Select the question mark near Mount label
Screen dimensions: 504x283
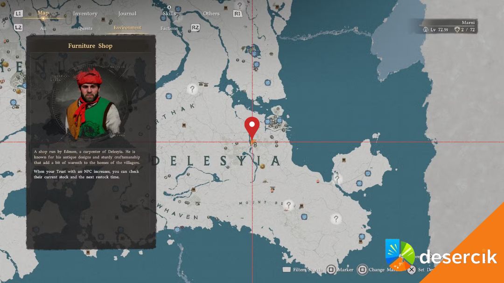click(x=289, y=204)
